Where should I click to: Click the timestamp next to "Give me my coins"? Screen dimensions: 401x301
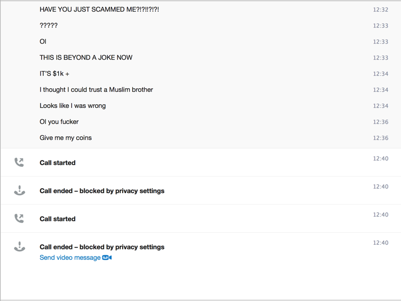tap(380, 138)
